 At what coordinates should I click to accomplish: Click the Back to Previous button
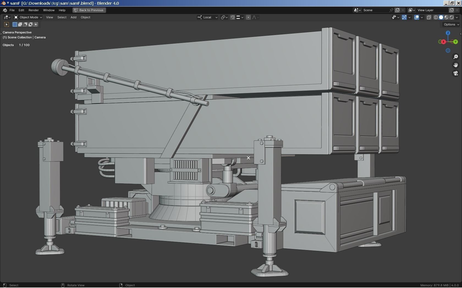(x=89, y=10)
